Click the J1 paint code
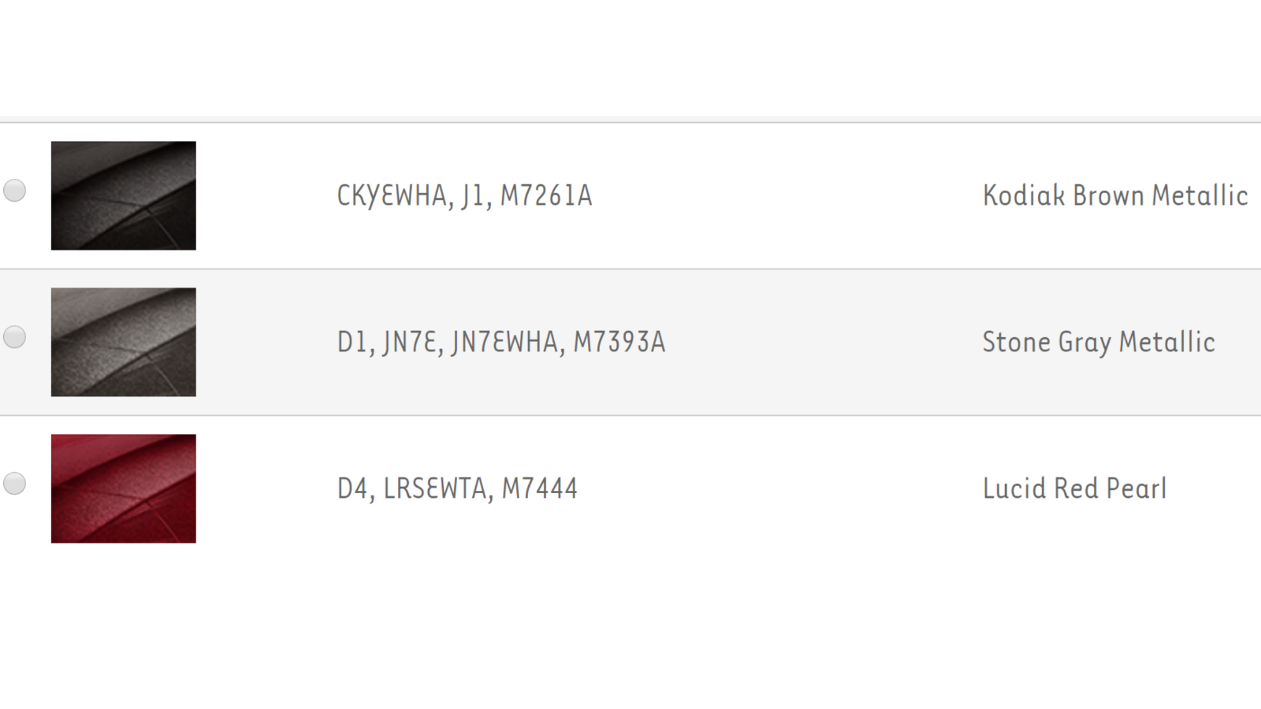The width and height of the screenshot is (1261, 709). point(474,195)
